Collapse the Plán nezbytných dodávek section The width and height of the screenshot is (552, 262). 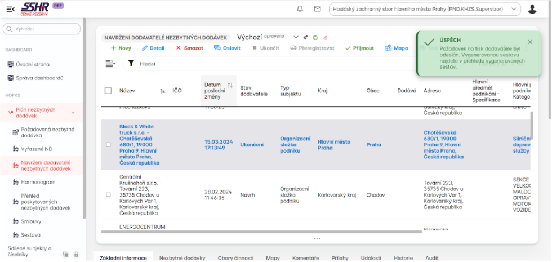point(73,113)
